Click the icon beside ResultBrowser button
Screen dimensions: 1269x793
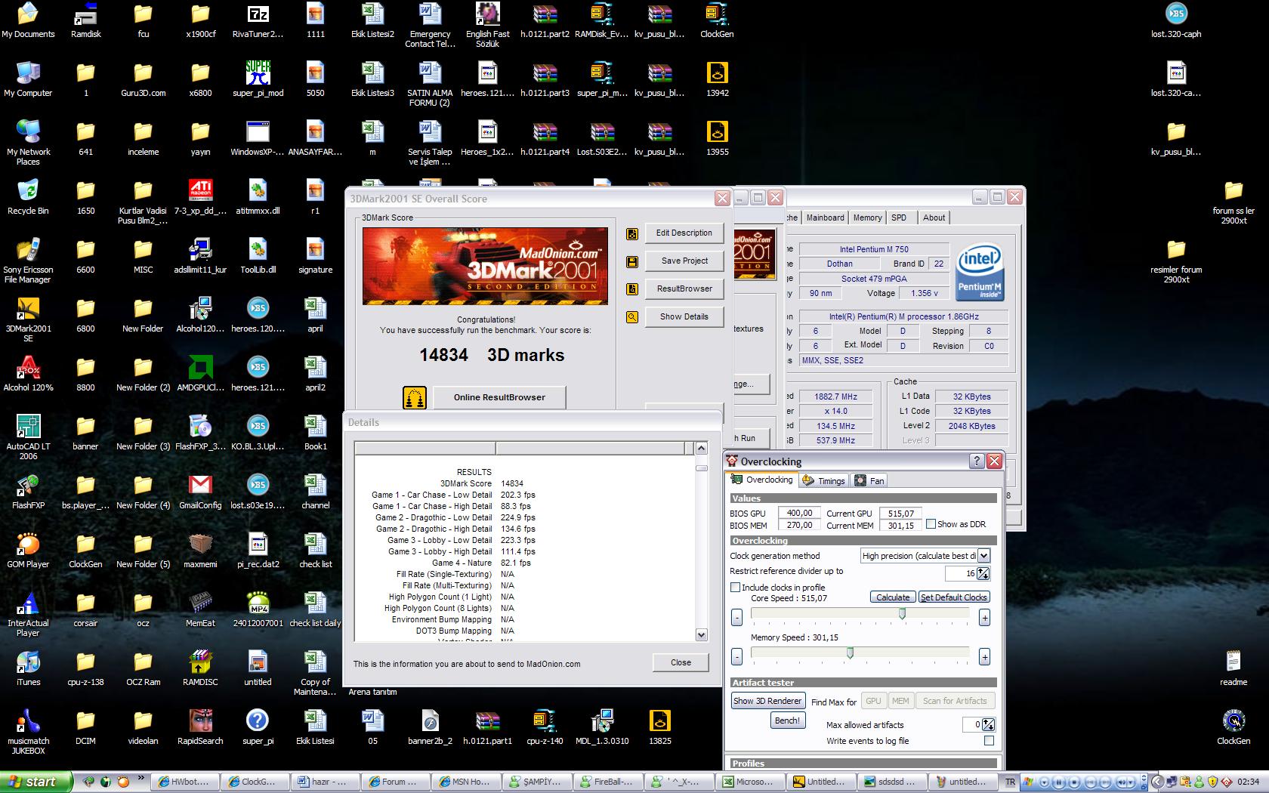click(632, 289)
